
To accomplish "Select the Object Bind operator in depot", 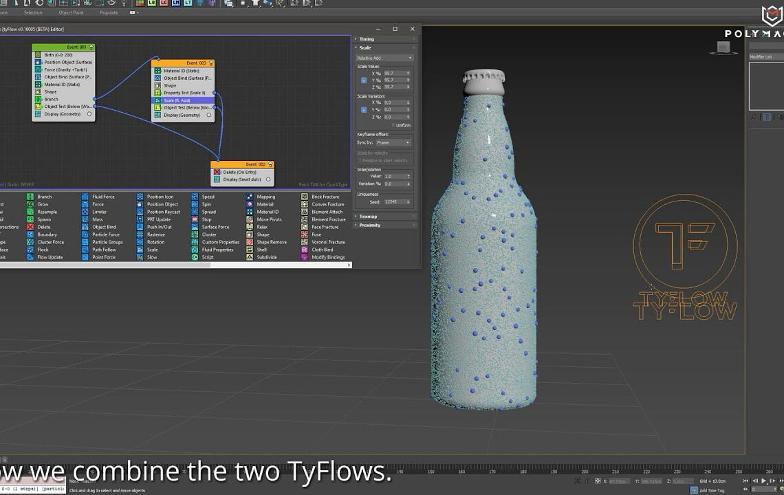I will point(99,226).
